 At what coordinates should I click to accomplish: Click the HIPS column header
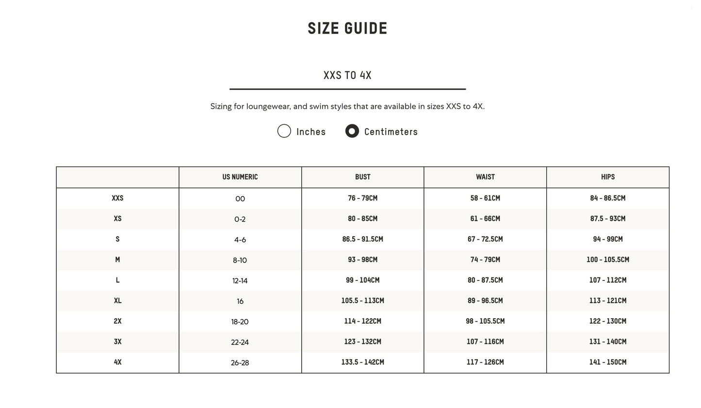(607, 177)
